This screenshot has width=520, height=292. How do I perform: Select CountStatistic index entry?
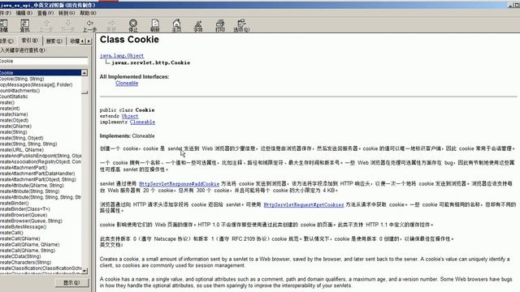pyautogui.click(x=14, y=97)
